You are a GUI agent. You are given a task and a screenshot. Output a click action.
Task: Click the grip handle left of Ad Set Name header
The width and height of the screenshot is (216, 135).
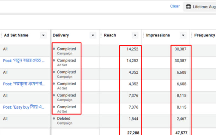[x=1, y=35]
